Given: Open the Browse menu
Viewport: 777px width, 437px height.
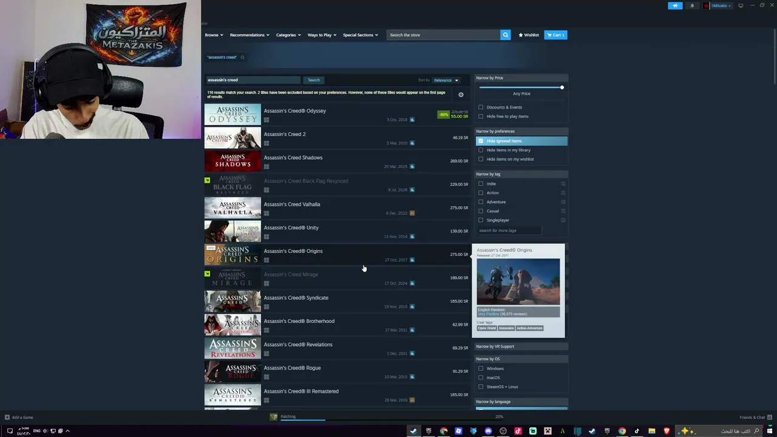Looking at the screenshot, I should [x=214, y=35].
